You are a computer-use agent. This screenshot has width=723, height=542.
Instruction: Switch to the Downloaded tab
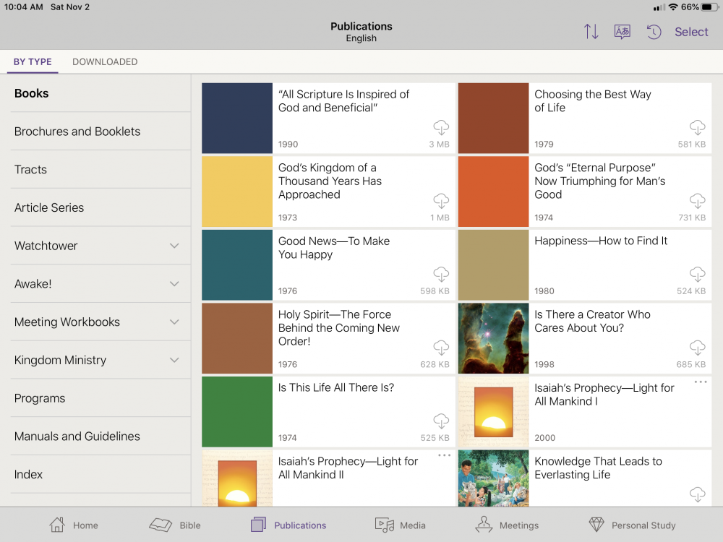[x=105, y=62]
